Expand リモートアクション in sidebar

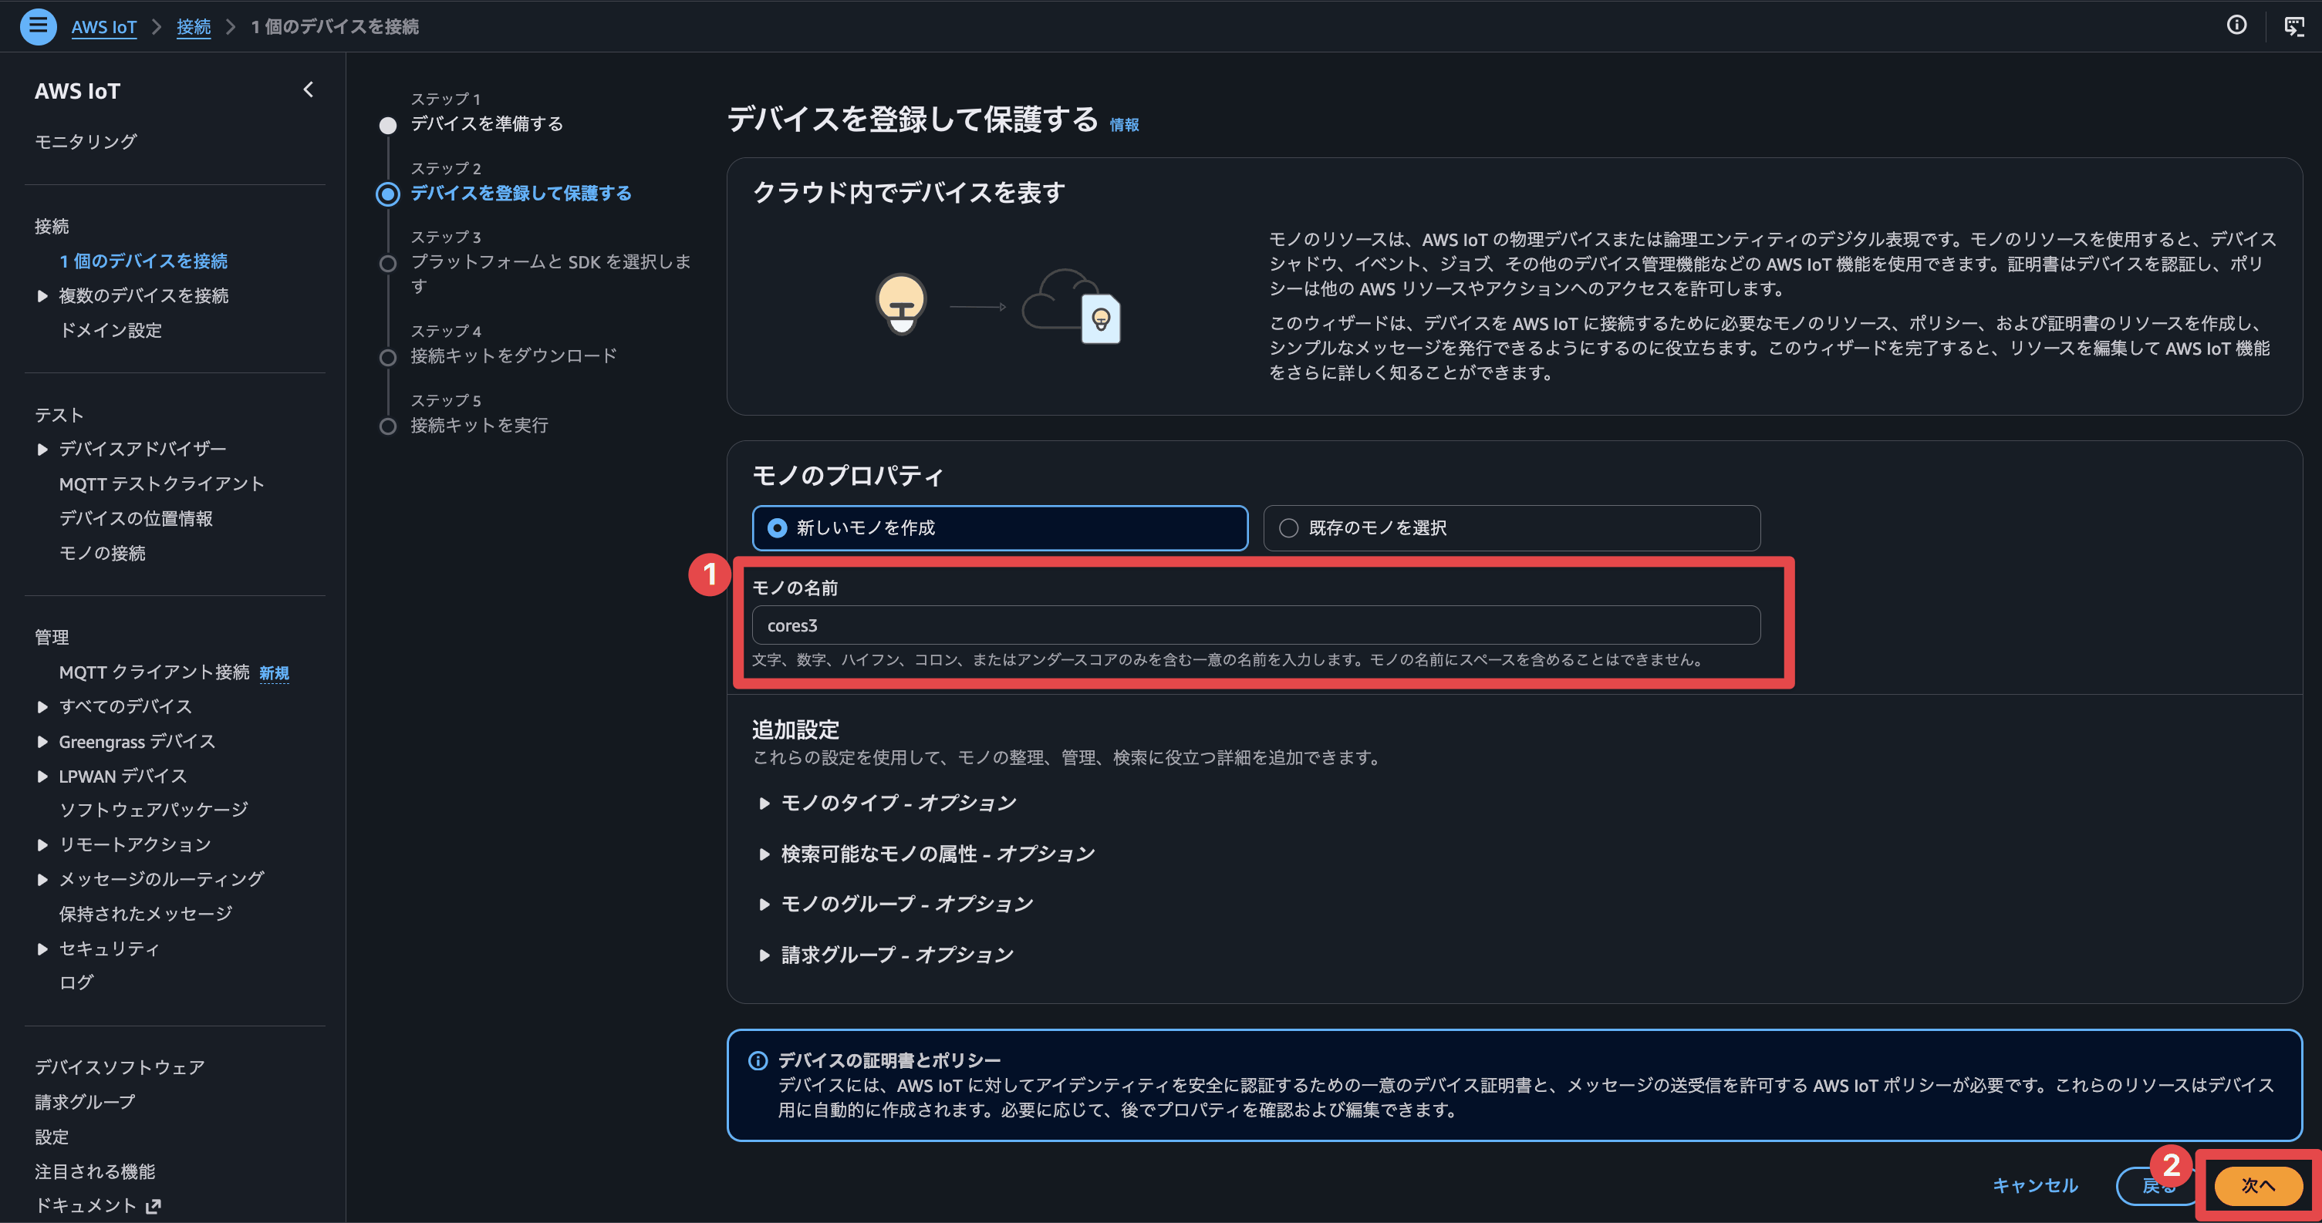(x=42, y=844)
